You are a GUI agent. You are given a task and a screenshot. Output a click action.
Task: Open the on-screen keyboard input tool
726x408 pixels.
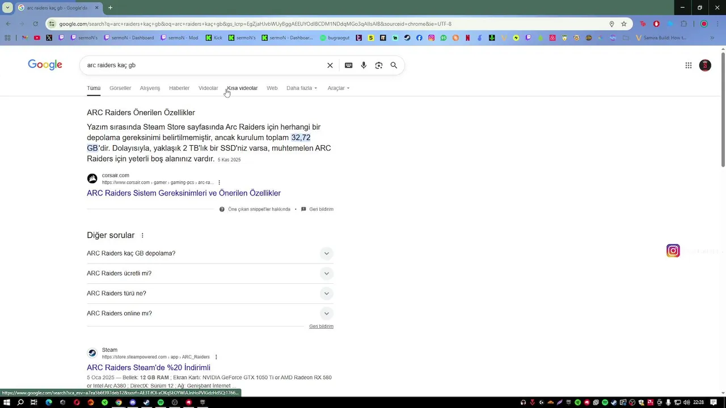coord(348,65)
